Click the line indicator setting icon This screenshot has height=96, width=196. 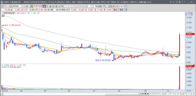(x=108, y=6)
